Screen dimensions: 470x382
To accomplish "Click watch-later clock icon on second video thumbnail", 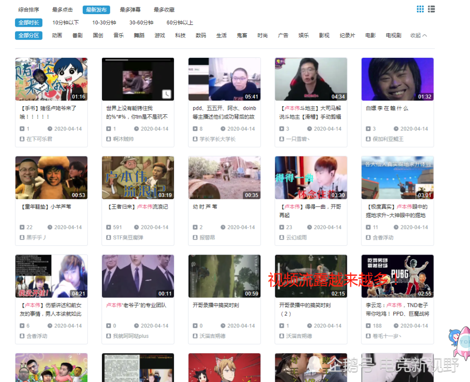I will click(x=167, y=94).
